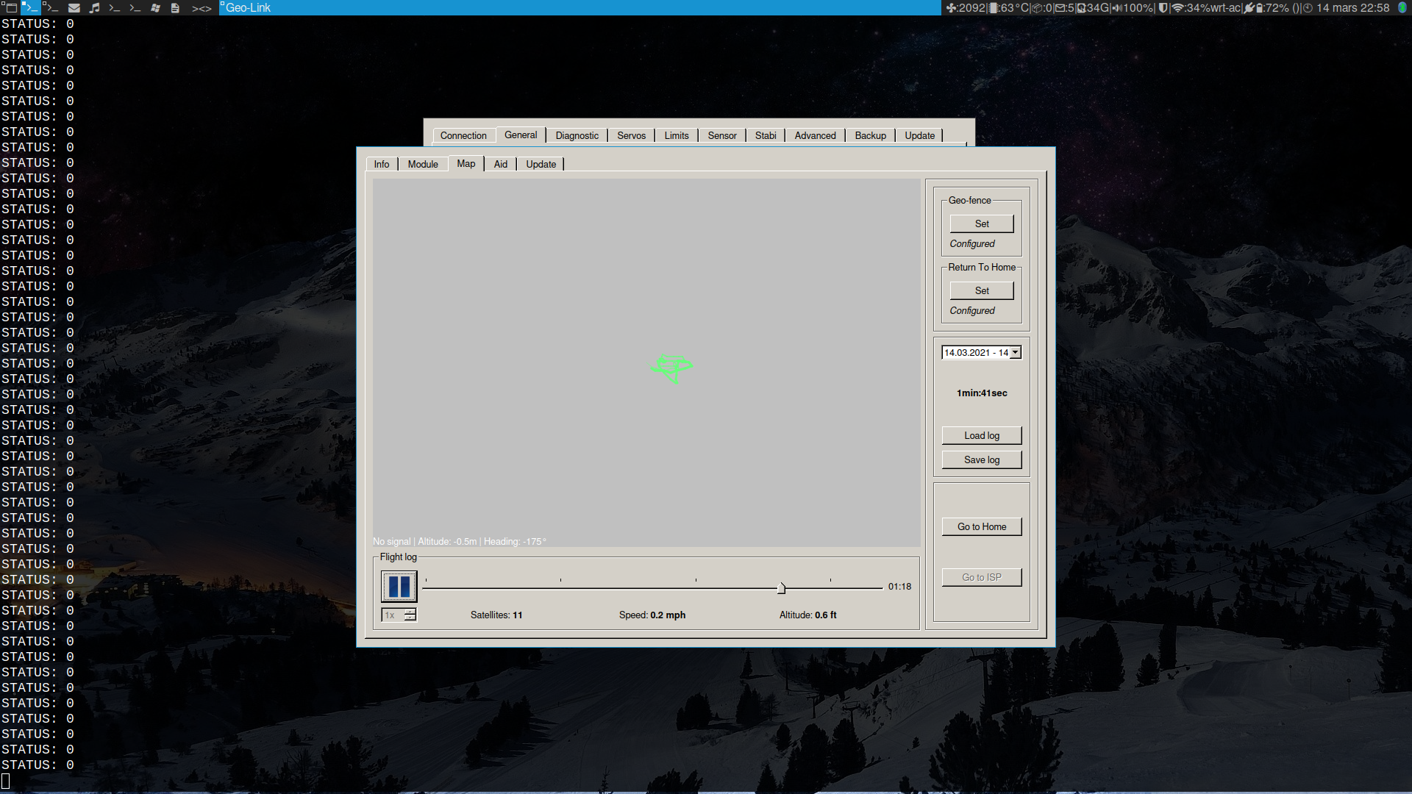Pause the flight log playback
The height and width of the screenshot is (794, 1412).
click(x=399, y=586)
